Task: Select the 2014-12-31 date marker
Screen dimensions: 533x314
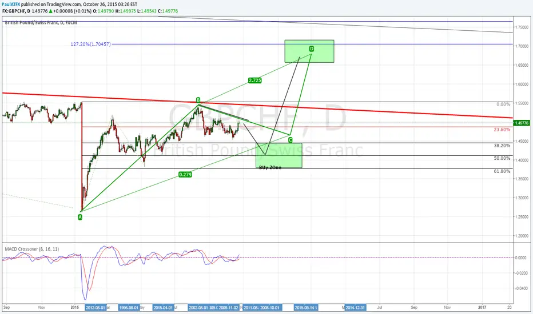Action: tap(355, 308)
